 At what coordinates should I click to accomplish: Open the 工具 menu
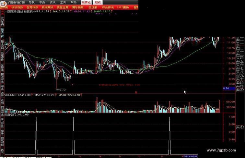point(63,2)
